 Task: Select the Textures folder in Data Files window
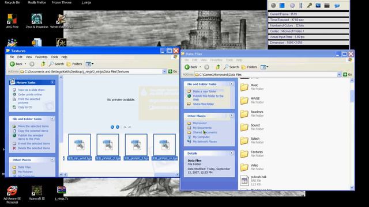(x=251, y=154)
